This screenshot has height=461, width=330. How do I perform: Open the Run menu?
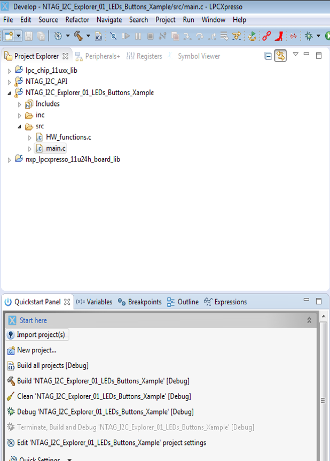point(188,20)
